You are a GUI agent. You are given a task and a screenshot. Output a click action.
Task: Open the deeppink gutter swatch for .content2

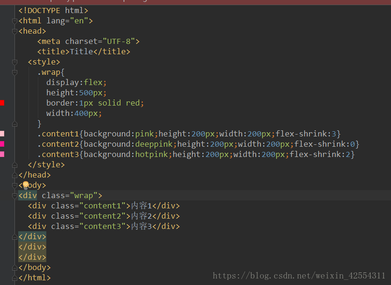click(x=2, y=144)
